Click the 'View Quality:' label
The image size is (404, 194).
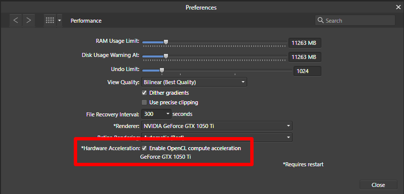(x=124, y=82)
